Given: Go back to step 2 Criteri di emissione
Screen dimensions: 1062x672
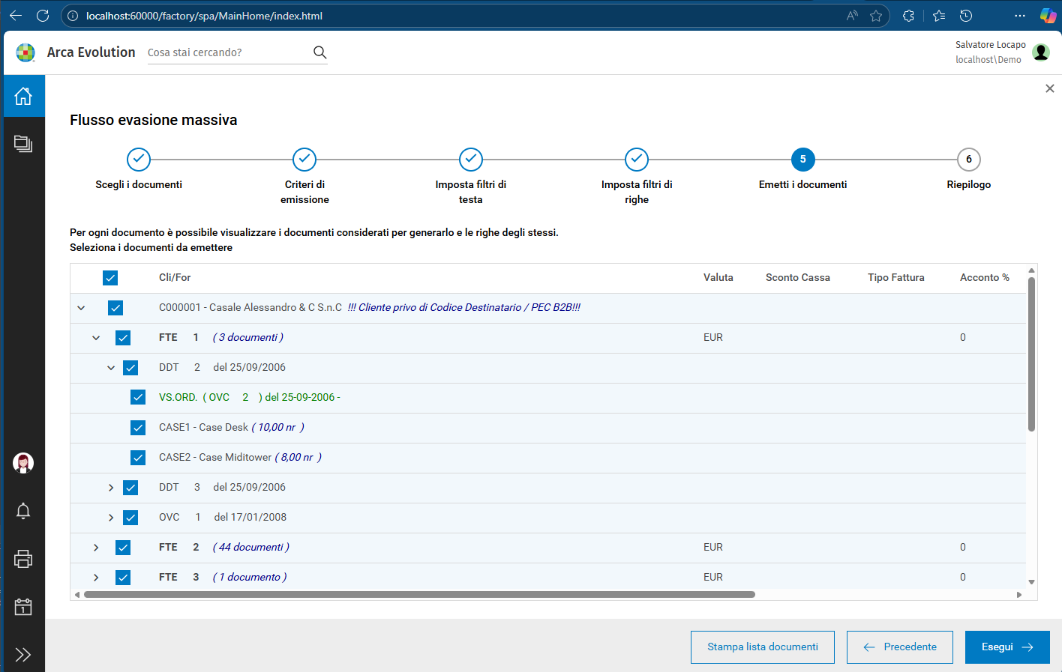Looking at the screenshot, I should click(x=304, y=160).
